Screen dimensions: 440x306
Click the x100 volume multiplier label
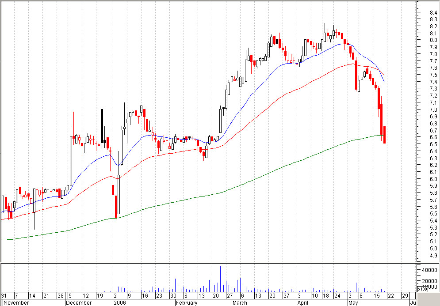(x=422, y=289)
